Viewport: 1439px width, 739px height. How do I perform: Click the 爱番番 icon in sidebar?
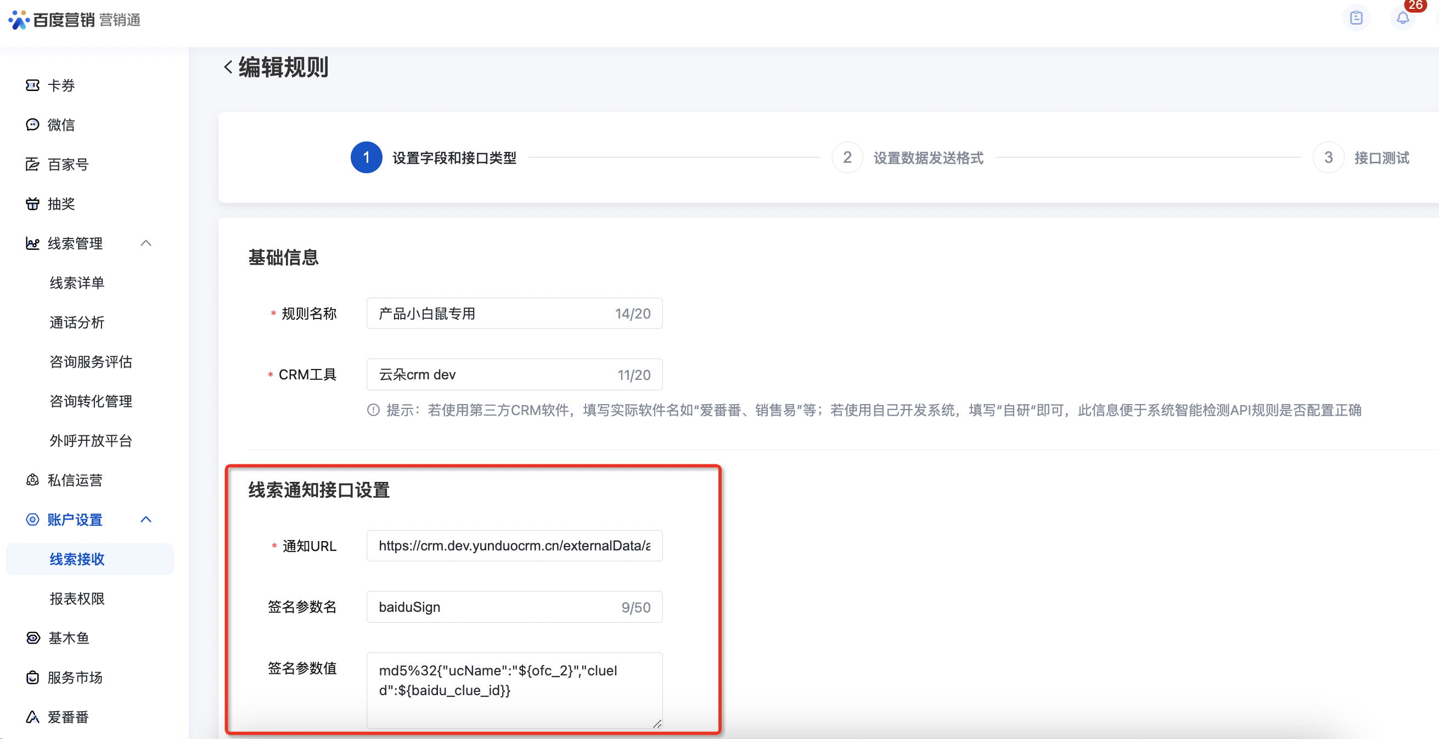coord(32,717)
